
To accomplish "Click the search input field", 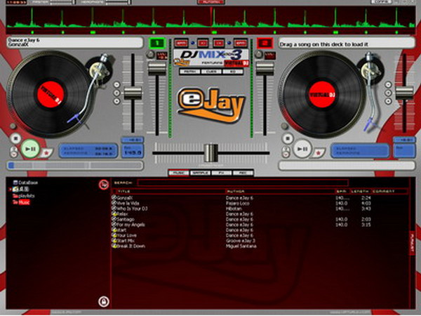I will (x=243, y=183).
